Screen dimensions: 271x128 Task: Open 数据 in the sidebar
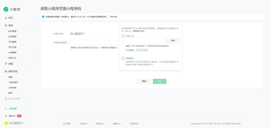coord(11,64)
